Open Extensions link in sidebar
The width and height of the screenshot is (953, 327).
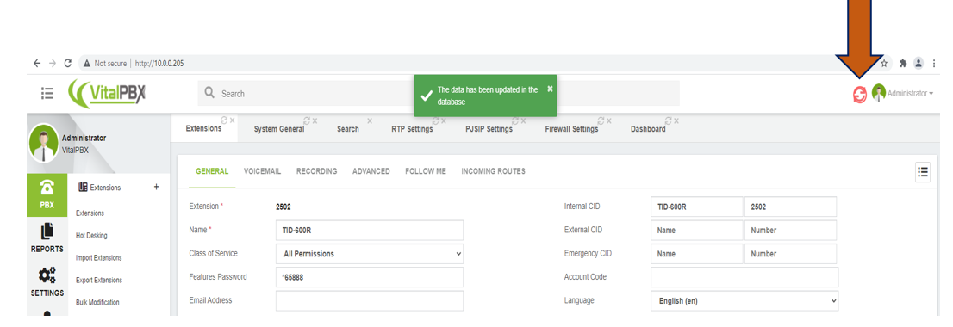90,213
